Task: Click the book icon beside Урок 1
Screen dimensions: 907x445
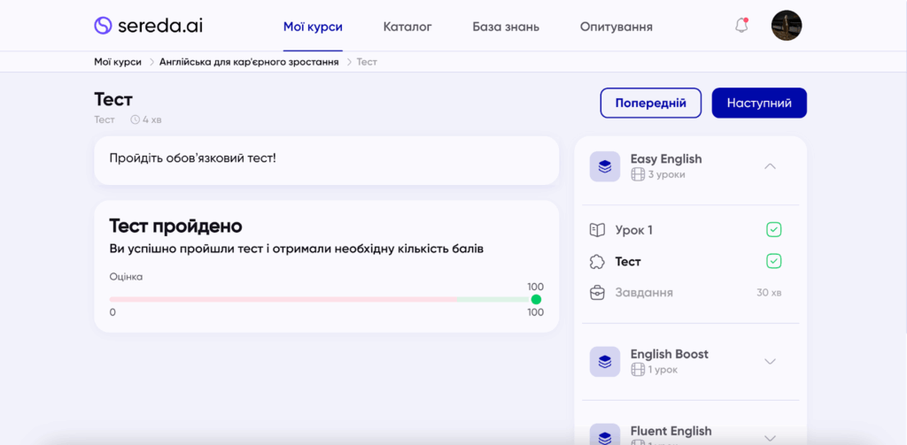Action: (x=597, y=230)
